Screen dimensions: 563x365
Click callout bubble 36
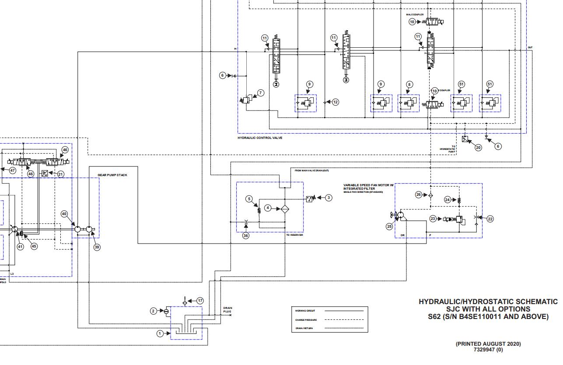(x=246, y=236)
